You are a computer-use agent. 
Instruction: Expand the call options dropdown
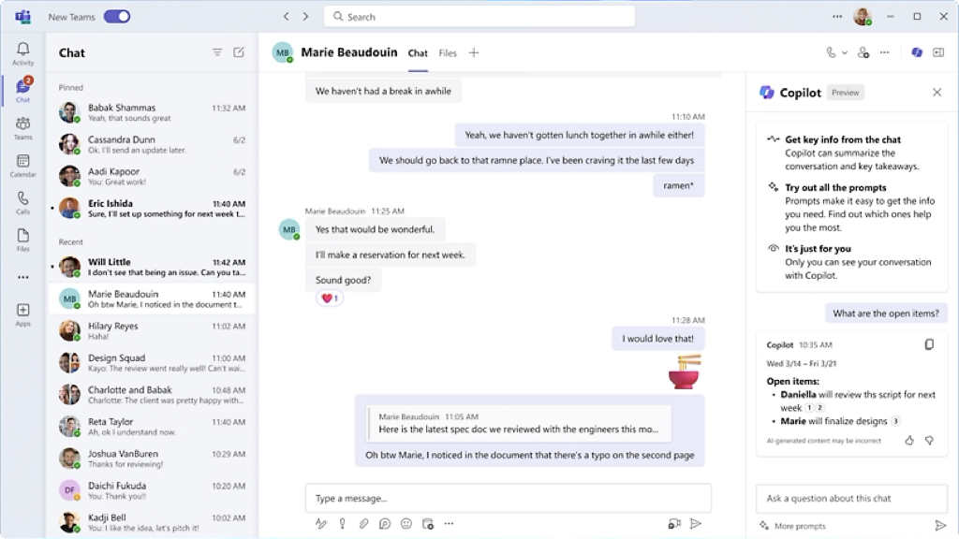coord(845,52)
